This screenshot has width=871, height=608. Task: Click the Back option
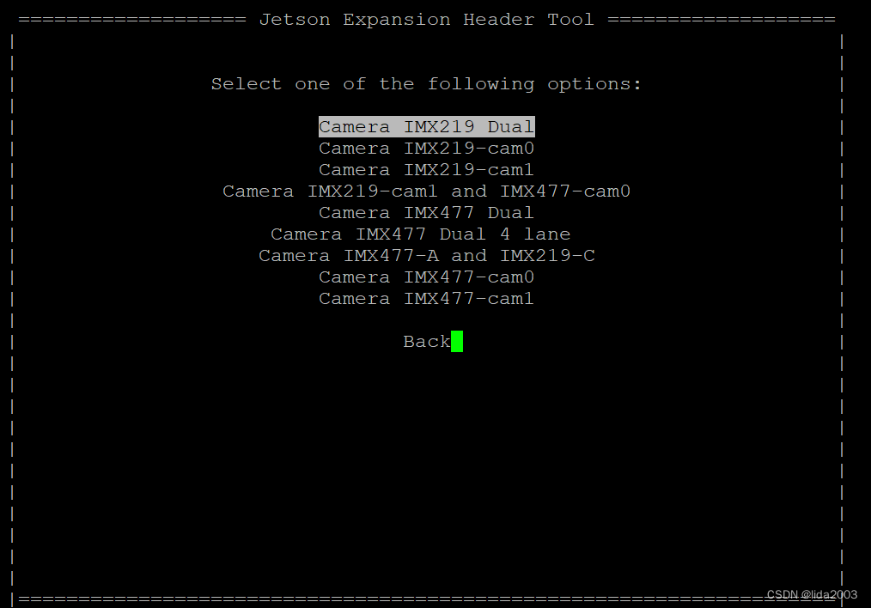pyautogui.click(x=426, y=341)
